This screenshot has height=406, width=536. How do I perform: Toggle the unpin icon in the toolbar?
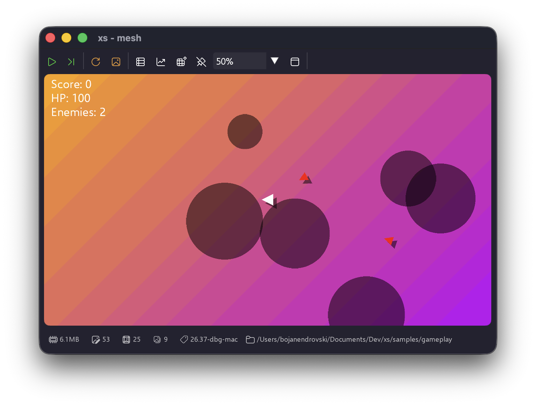201,61
